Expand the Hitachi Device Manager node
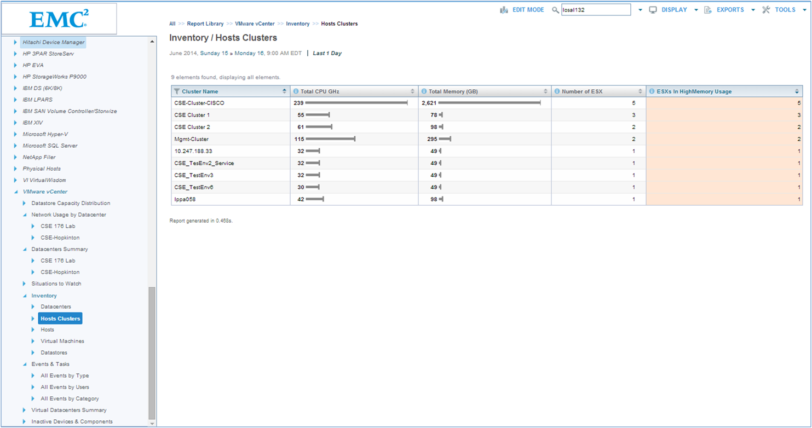 tap(15, 42)
